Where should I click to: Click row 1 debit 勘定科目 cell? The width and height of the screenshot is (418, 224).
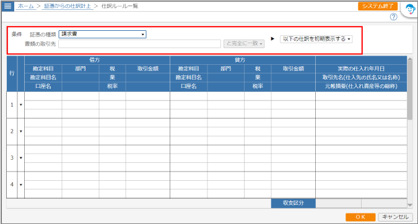coord(43,96)
